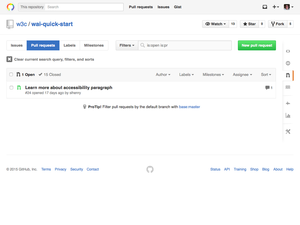Open the slhenry author link
This screenshot has height=225, width=300.
click(x=75, y=93)
